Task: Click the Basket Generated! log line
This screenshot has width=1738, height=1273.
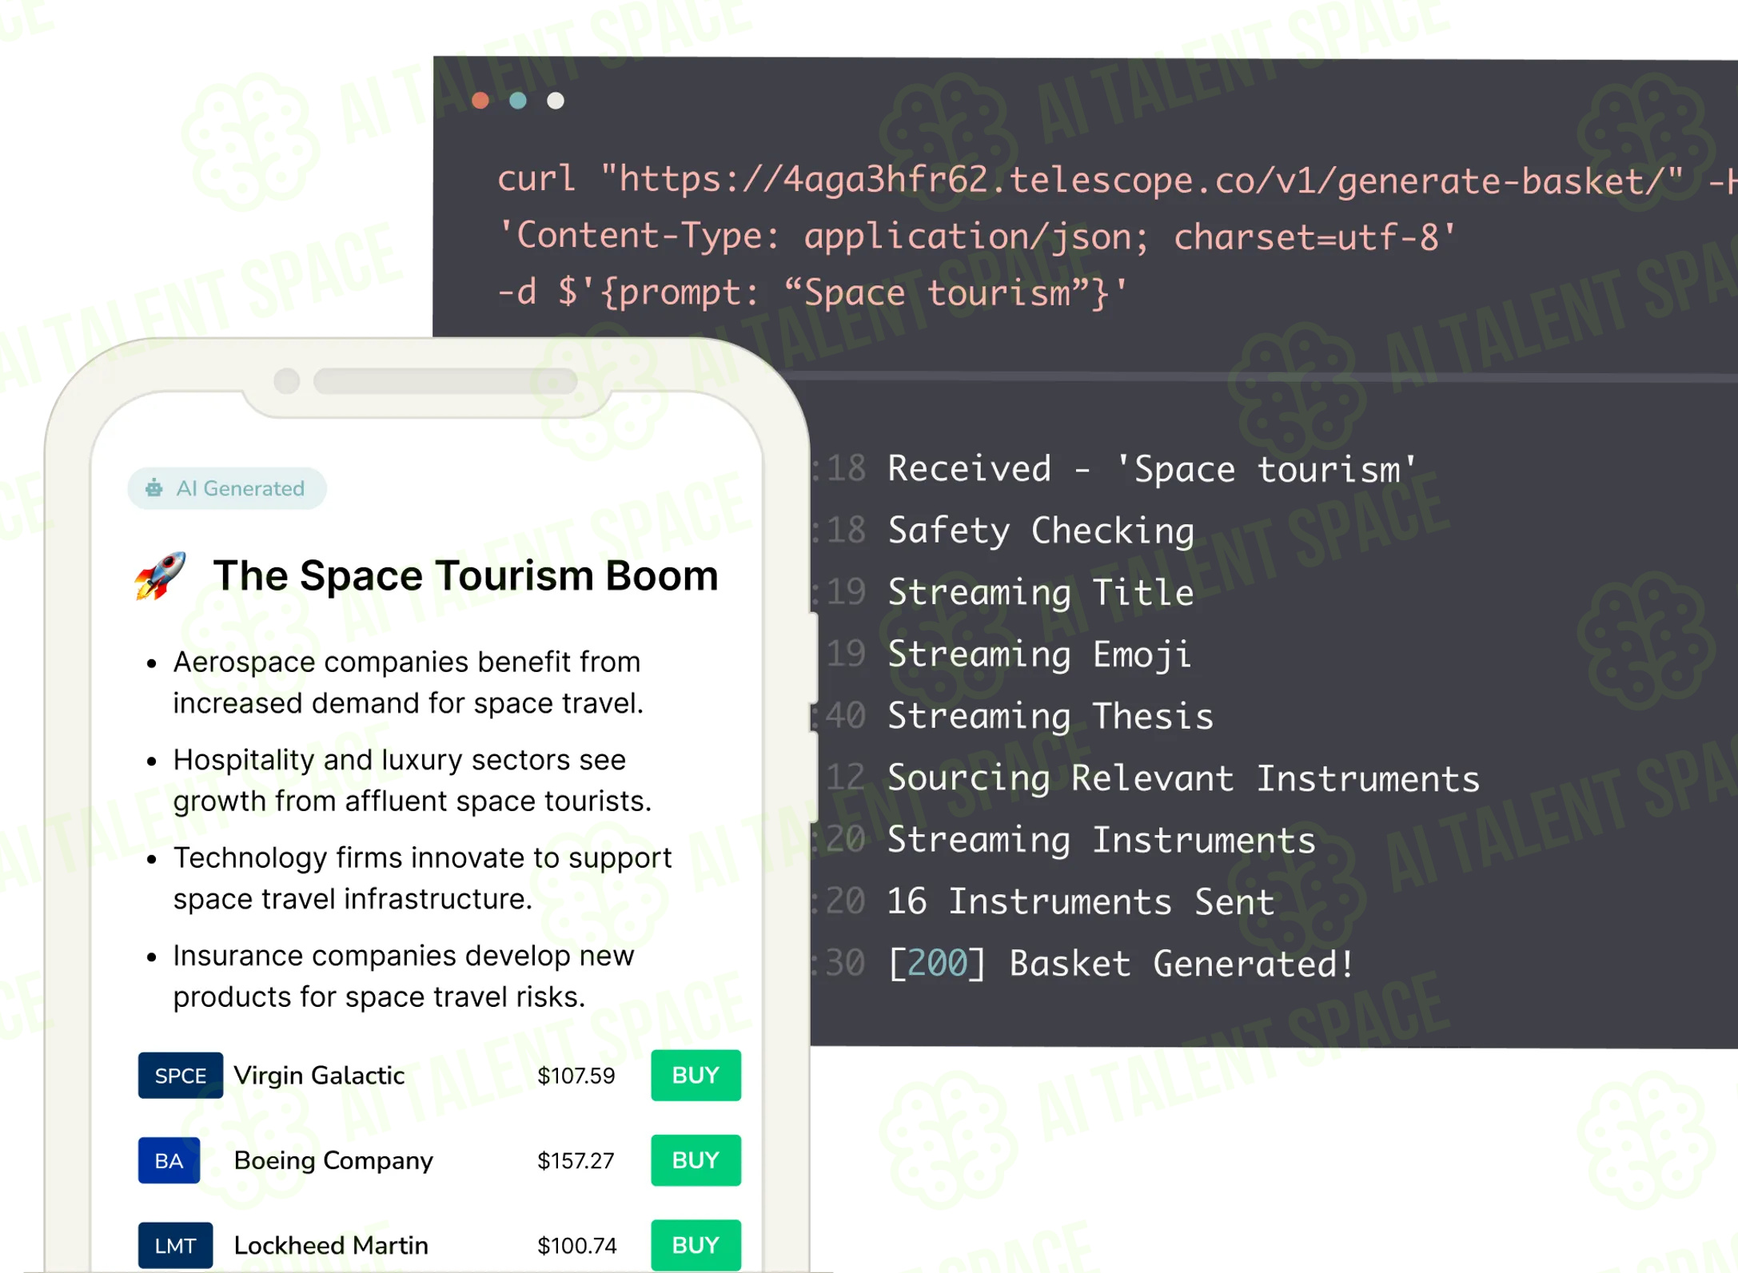Action: (x=1121, y=964)
